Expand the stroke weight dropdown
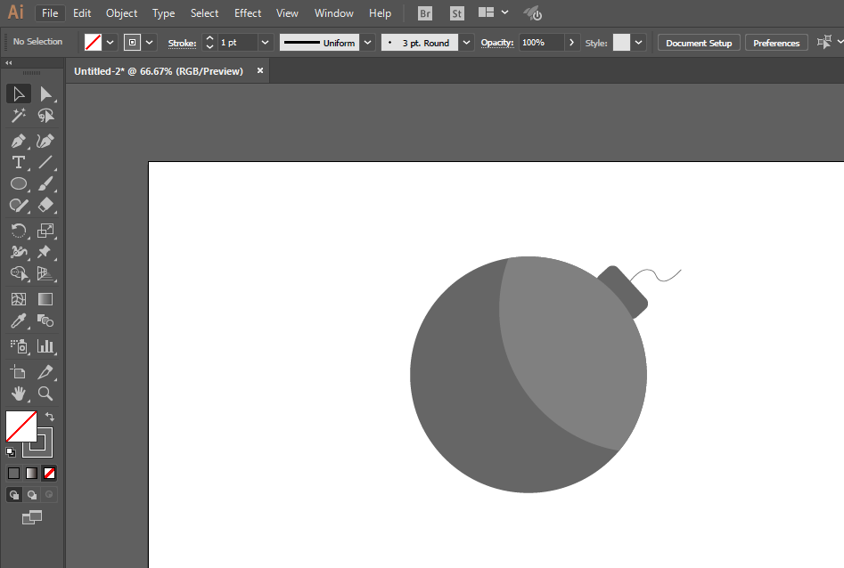Viewport: 844px width, 568px height. coord(265,43)
